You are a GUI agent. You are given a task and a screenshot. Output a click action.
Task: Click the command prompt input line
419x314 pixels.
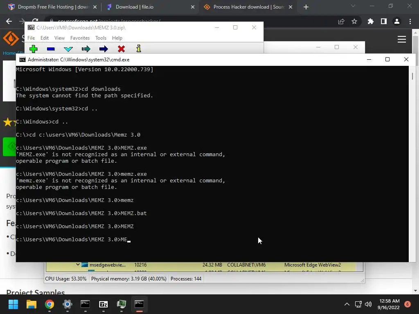(73, 239)
